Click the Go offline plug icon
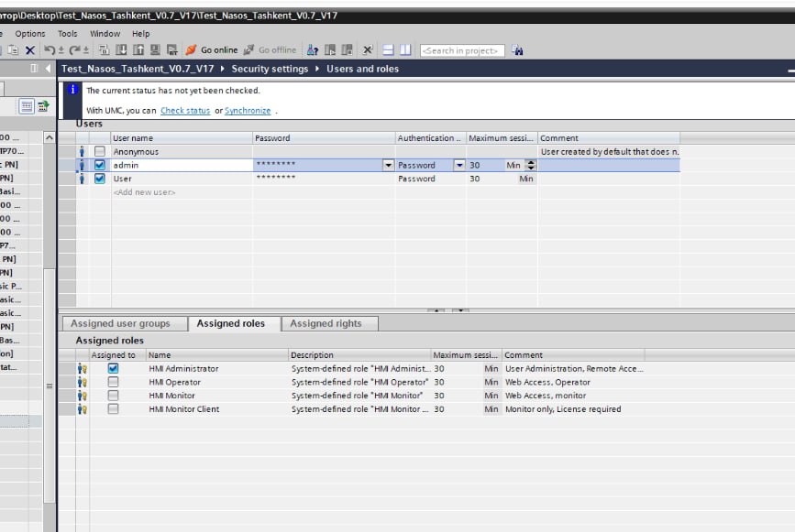This screenshot has height=532, width=795. (x=248, y=49)
